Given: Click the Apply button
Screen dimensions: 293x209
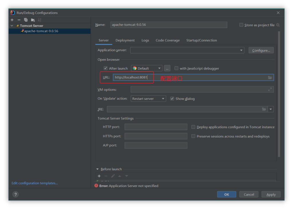Looking at the screenshot, I should coord(271,194).
